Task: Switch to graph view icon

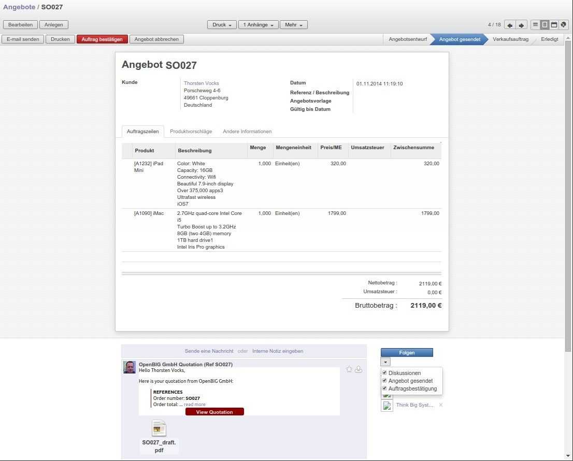Action: 563,25
